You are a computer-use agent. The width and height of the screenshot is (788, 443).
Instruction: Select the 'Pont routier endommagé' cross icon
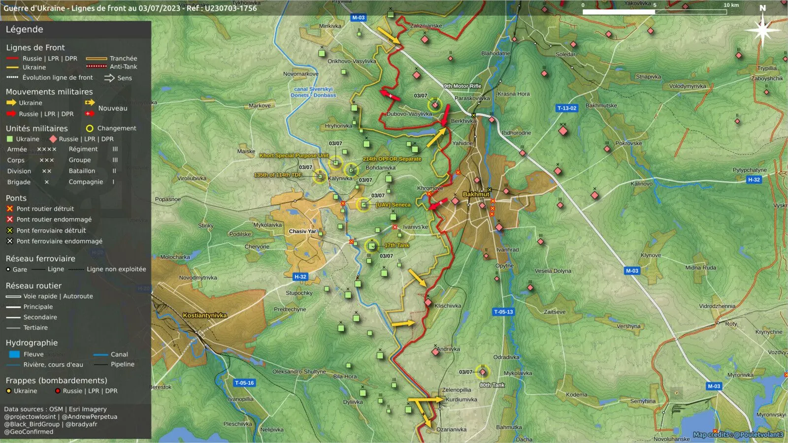pos(9,220)
